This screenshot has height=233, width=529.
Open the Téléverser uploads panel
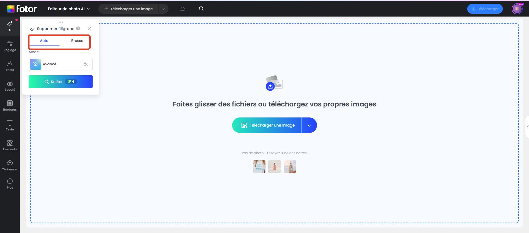tap(10, 165)
